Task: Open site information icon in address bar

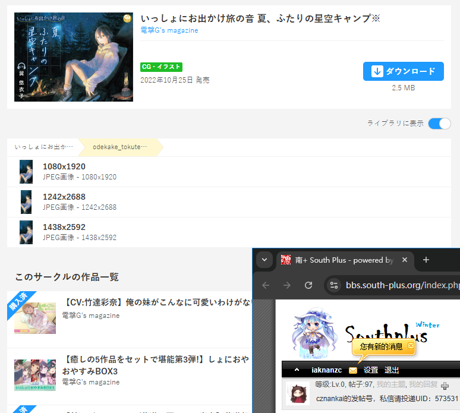Action: pos(334,285)
